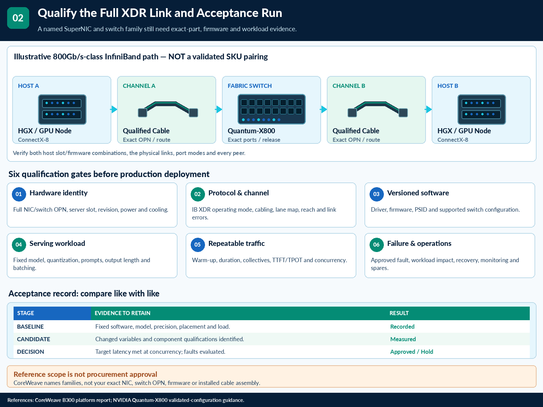The height and width of the screenshot is (407, 543).
Task: Click the References footer line
Action: (126, 400)
